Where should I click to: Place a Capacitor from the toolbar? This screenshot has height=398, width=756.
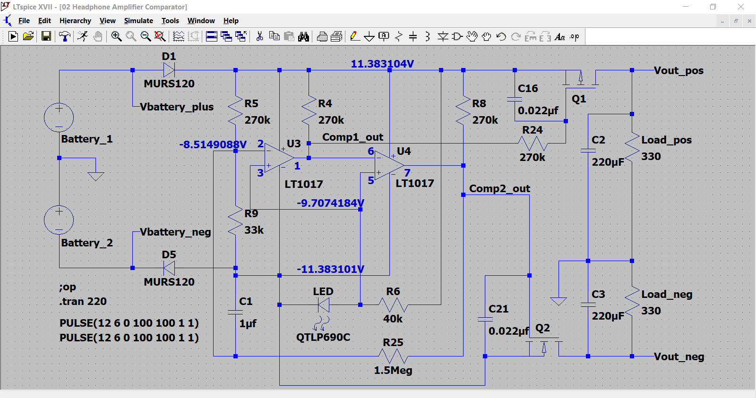tap(413, 36)
